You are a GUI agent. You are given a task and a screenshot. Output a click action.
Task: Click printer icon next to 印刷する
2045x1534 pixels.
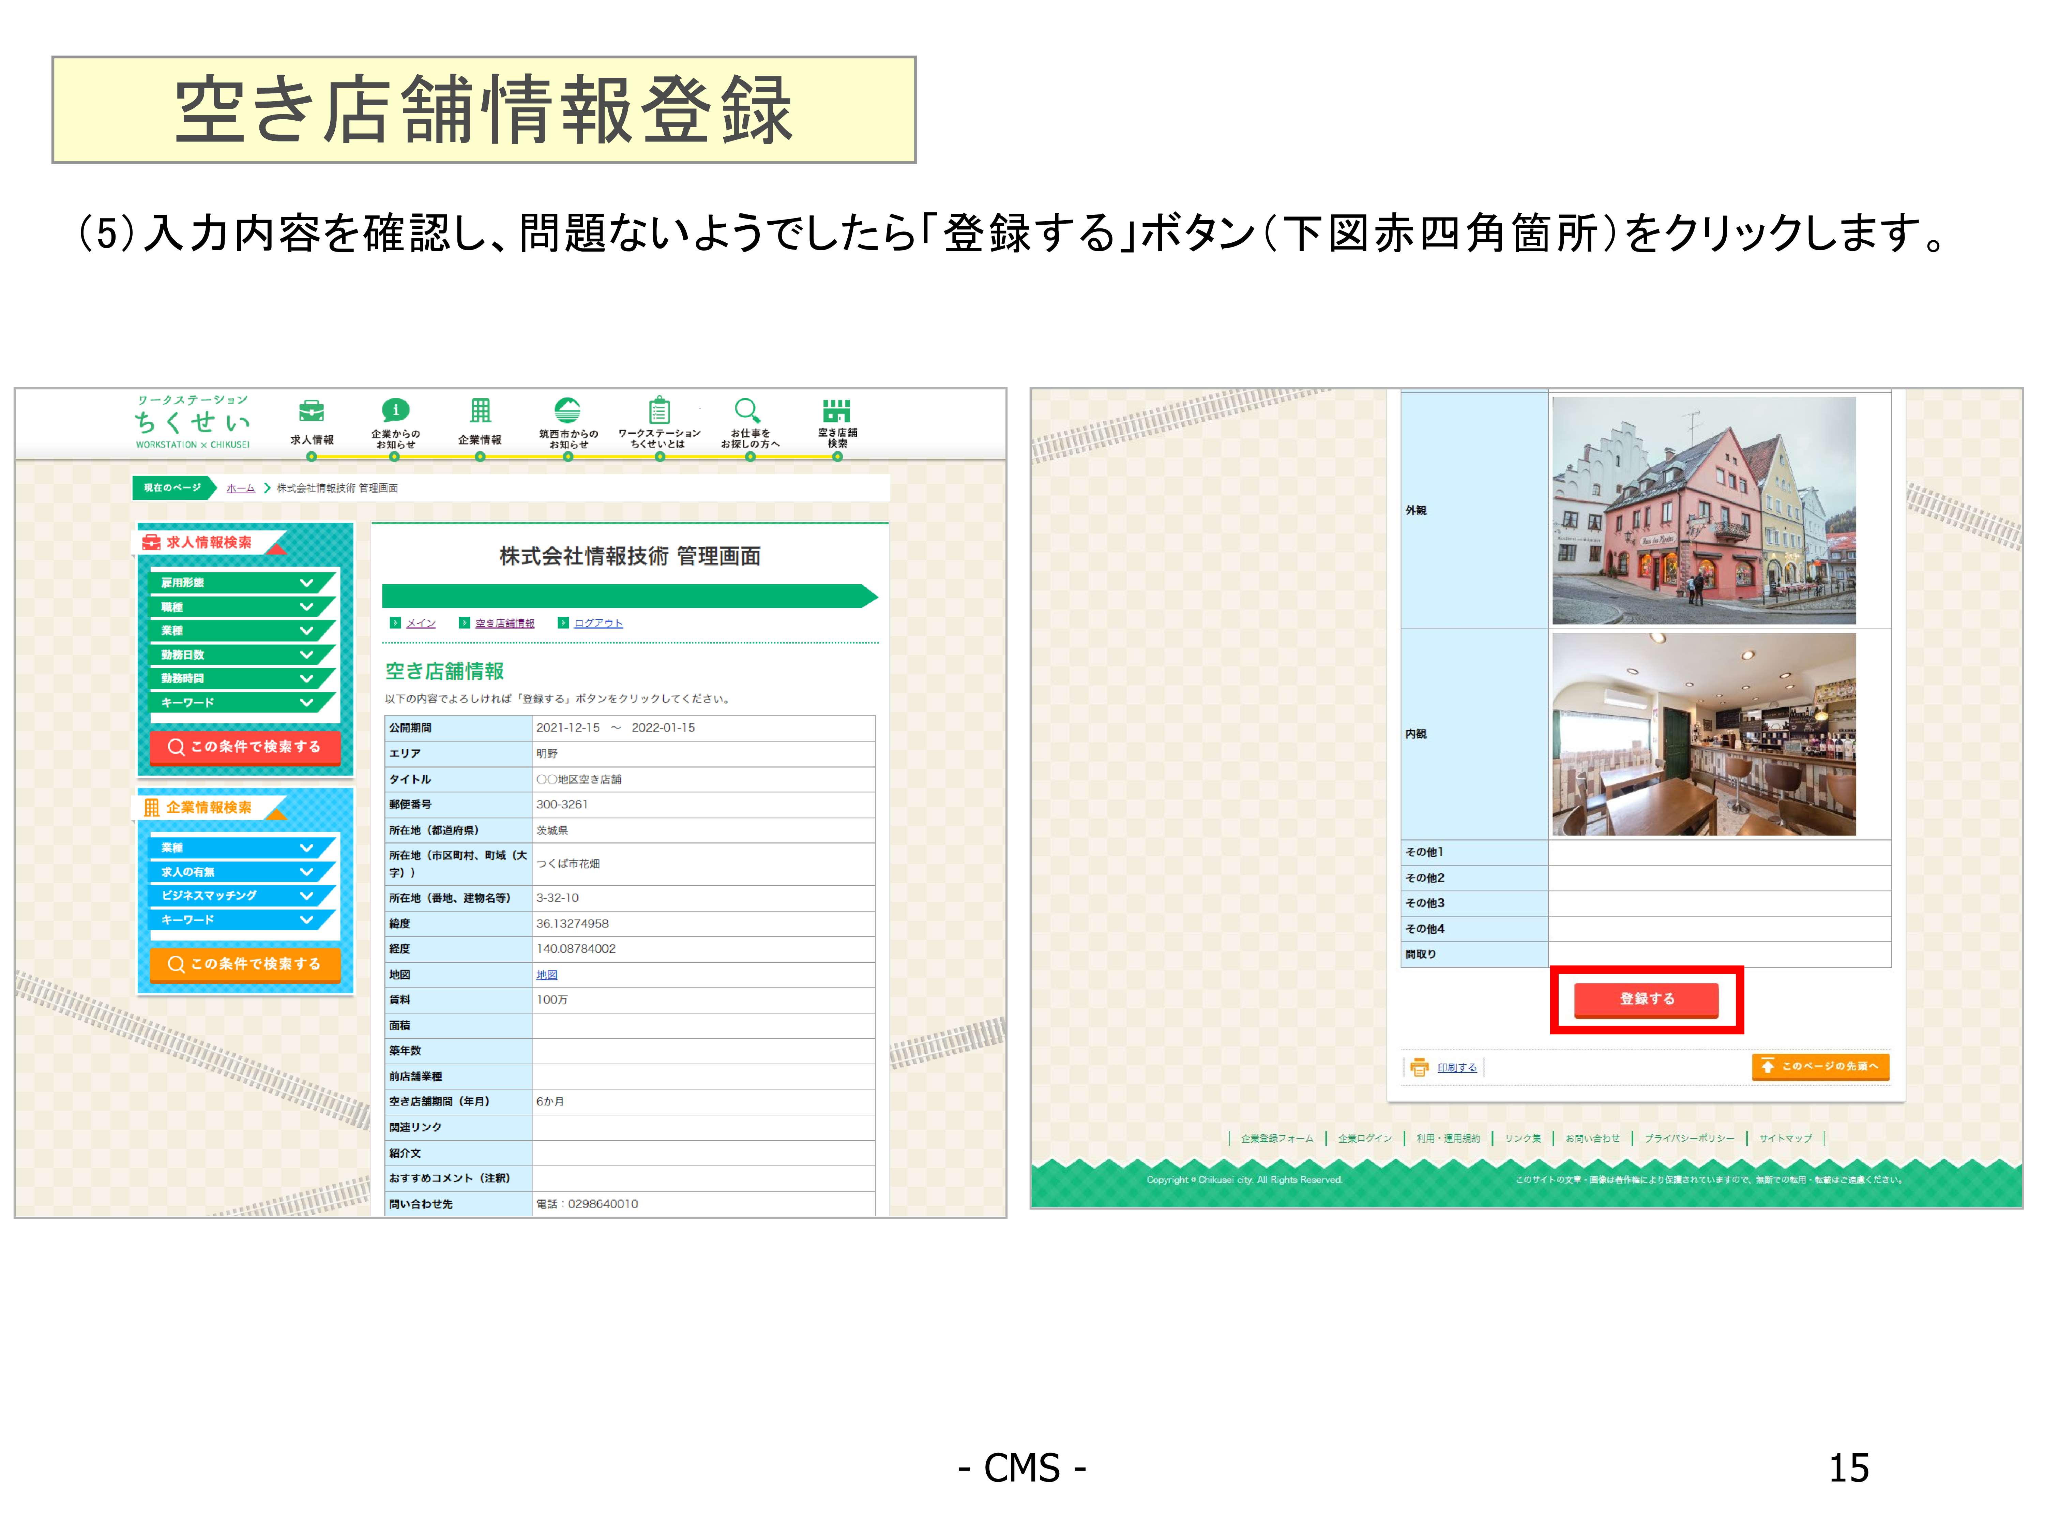[x=1419, y=1067]
